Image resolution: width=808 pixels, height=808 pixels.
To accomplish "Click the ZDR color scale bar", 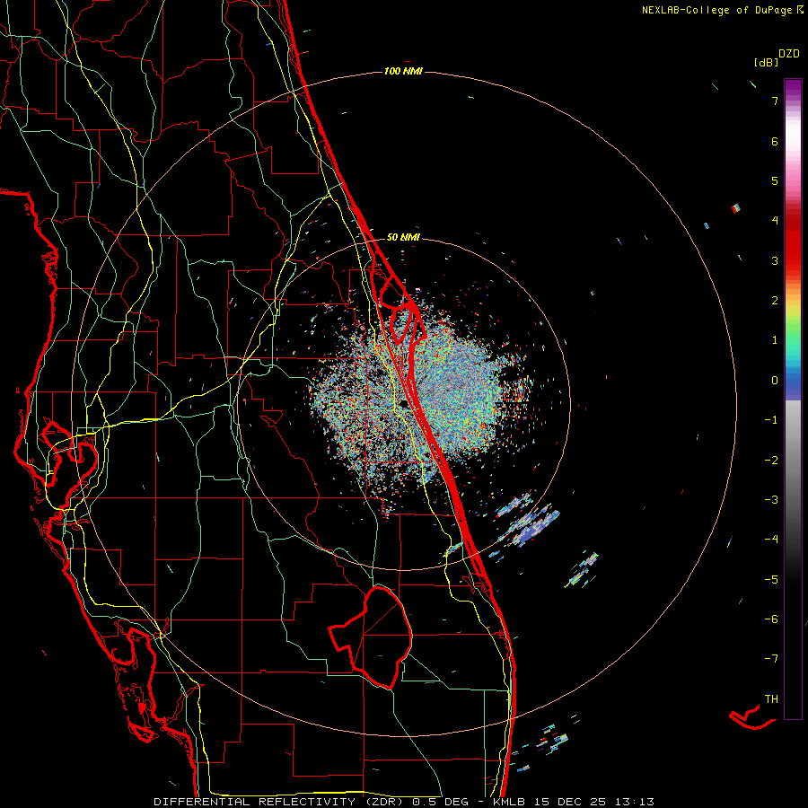I will tap(793, 399).
